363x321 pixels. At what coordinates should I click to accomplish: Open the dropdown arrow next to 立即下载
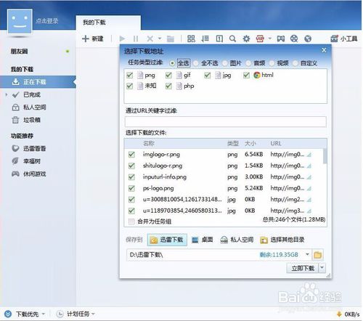[322, 268]
